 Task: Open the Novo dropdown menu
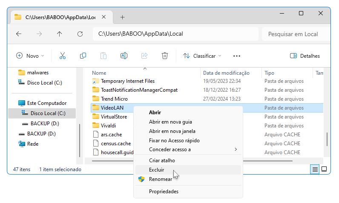pyautogui.click(x=30, y=56)
